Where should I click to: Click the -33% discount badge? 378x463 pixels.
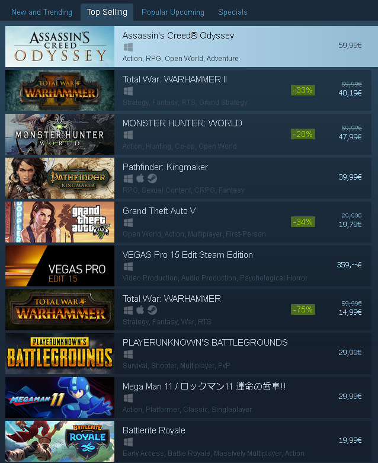[303, 90]
